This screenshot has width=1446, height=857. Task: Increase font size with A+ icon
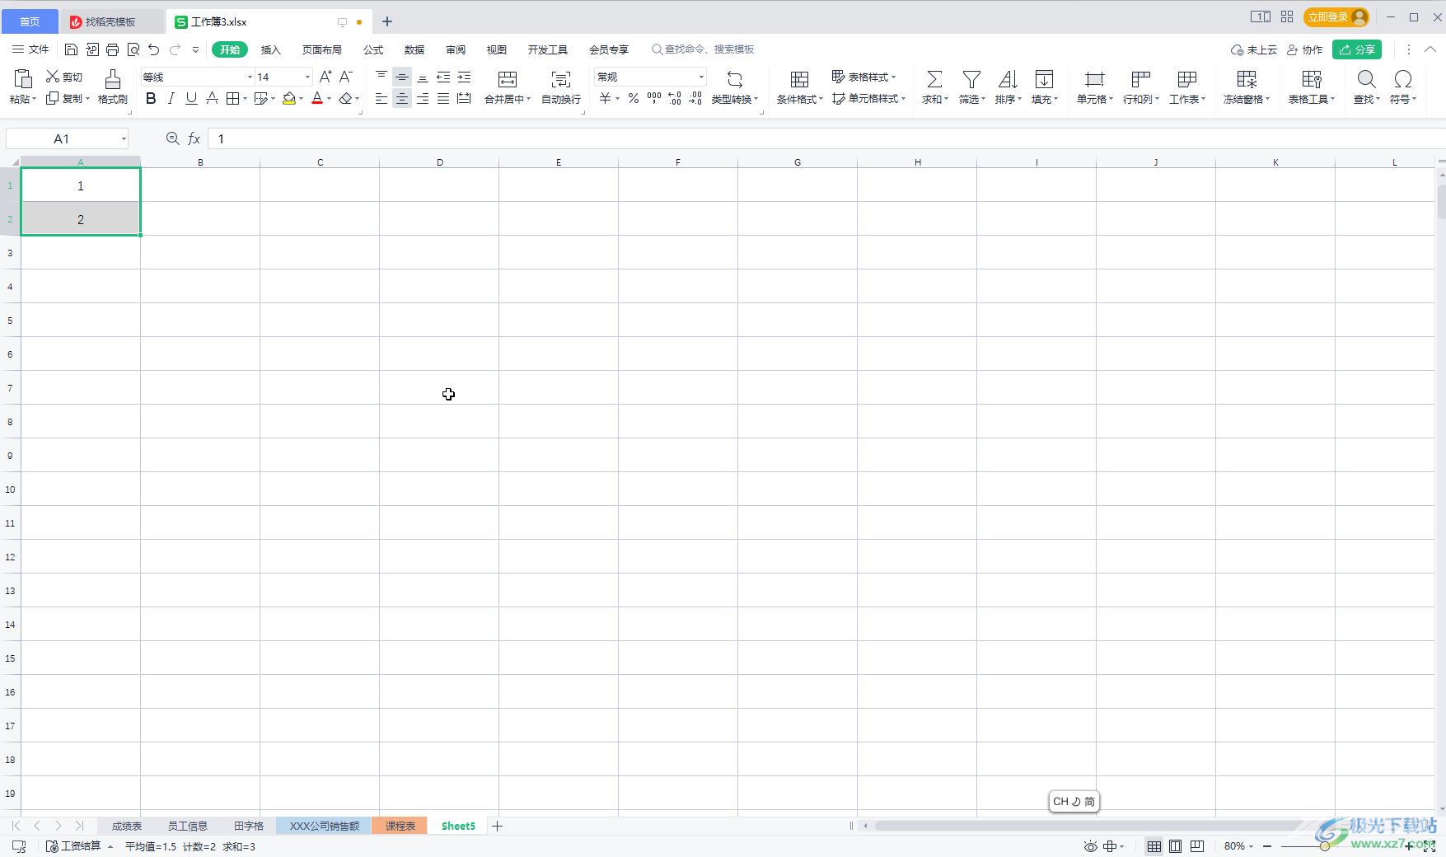point(325,77)
